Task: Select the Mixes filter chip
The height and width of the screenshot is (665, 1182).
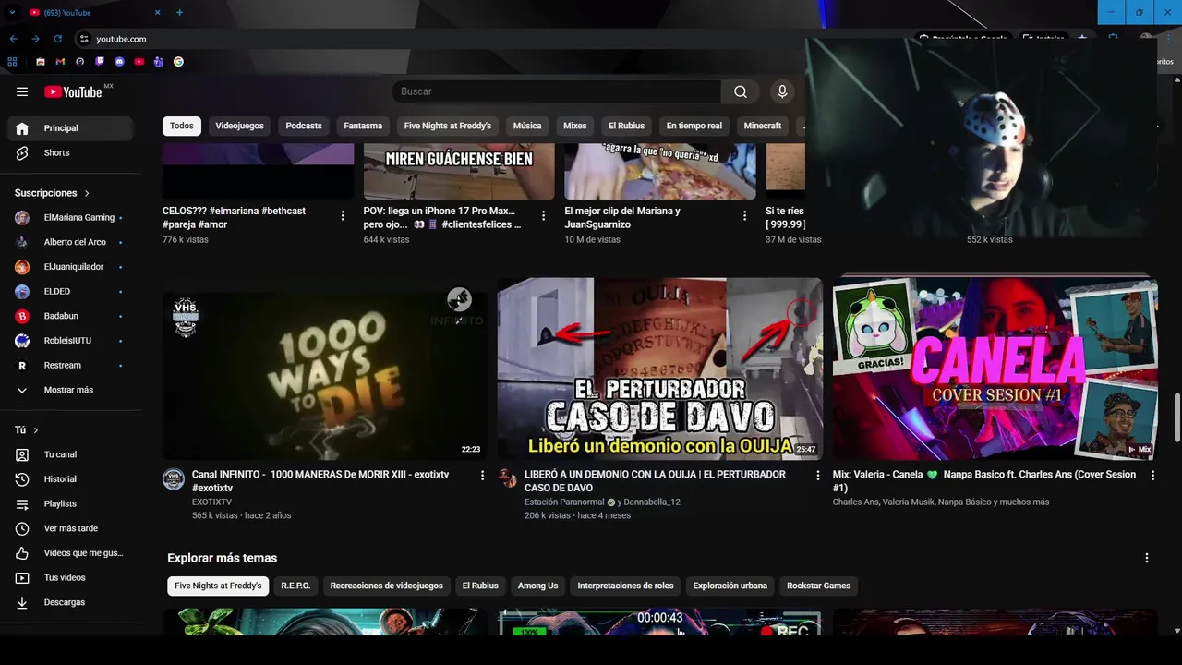Action: tap(575, 126)
